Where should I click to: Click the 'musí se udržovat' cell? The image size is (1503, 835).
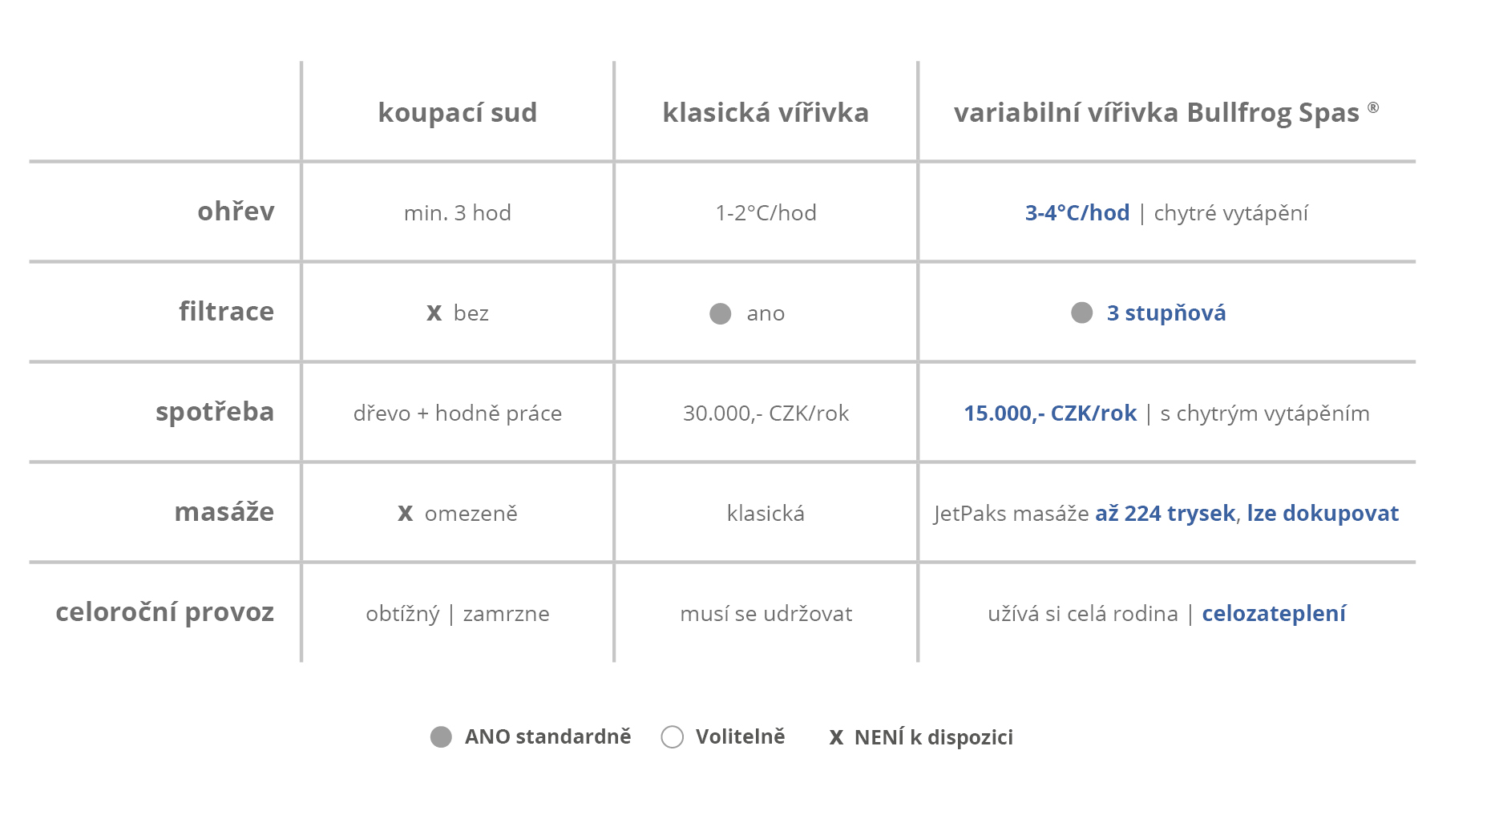[x=766, y=614]
